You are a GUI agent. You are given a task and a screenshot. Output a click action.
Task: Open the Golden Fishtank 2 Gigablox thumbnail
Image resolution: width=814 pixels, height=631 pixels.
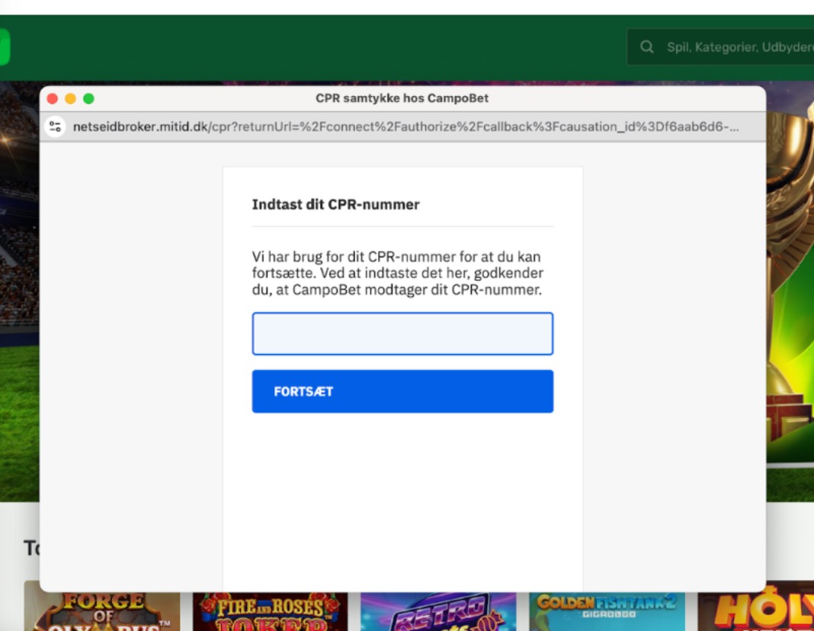pos(607,612)
